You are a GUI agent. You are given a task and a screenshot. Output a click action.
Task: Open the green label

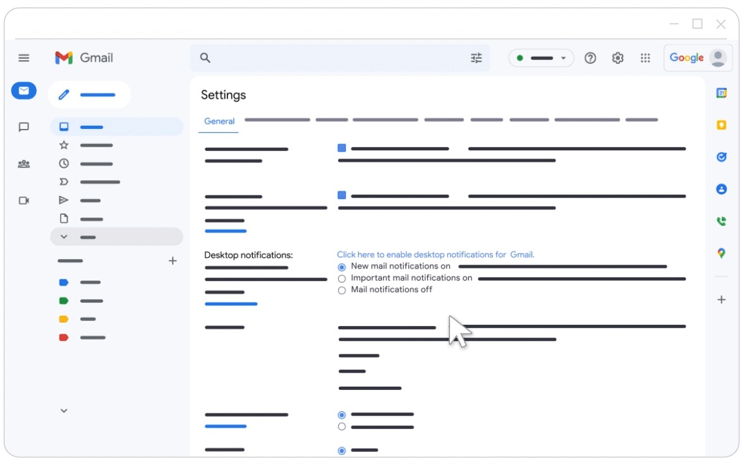click(x=80, y=301)
